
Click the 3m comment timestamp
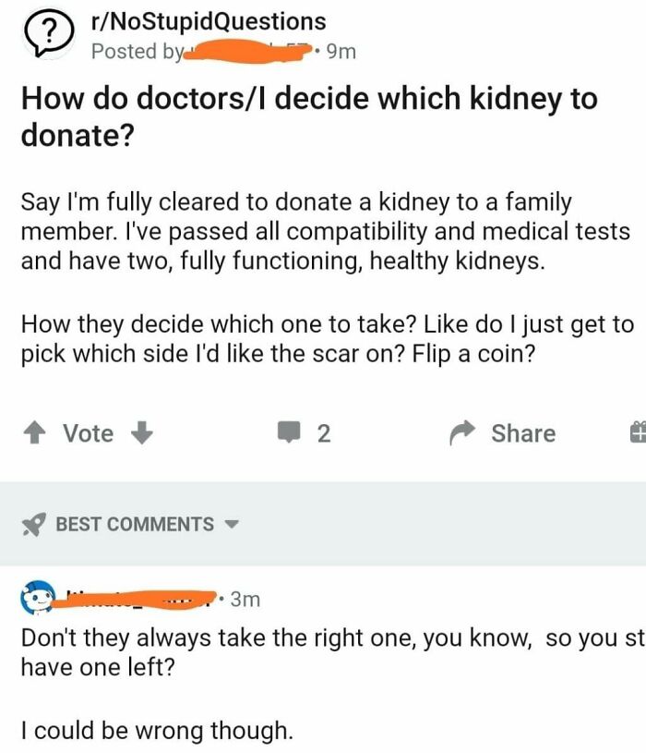pyautogui.click(x=245, y=601)
